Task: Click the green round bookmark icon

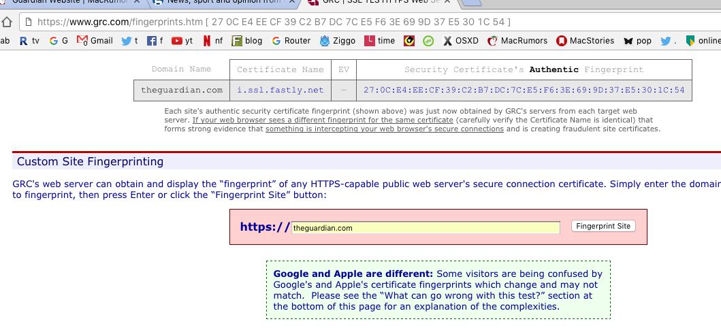Action: click(x=428, y=41)
